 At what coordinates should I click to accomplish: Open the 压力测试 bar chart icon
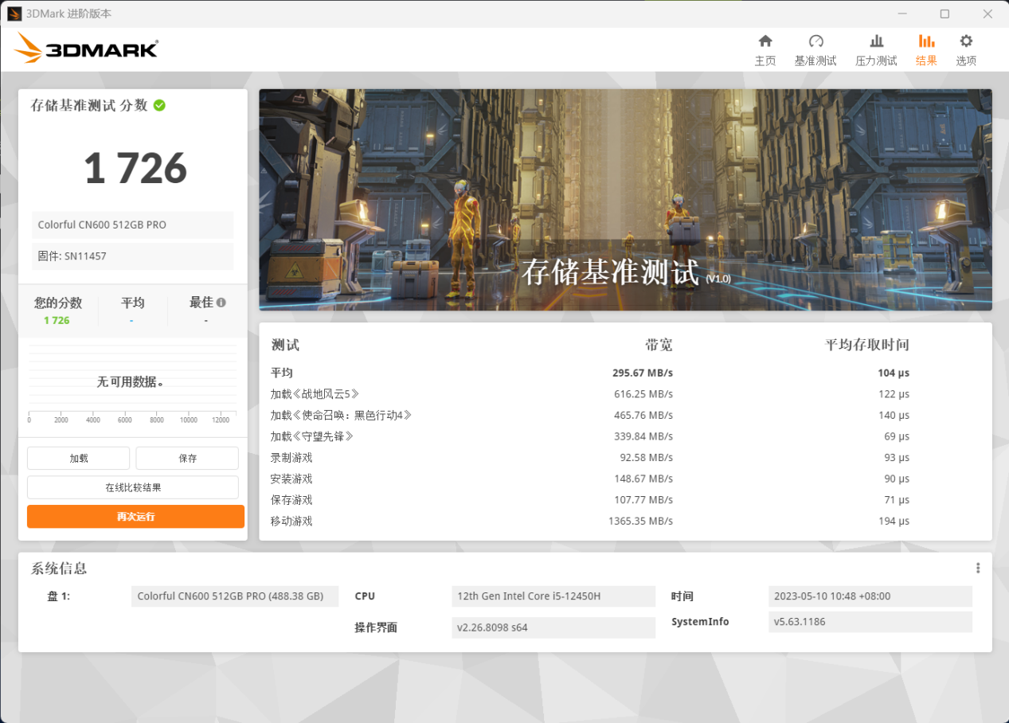(x=876, y=41)
